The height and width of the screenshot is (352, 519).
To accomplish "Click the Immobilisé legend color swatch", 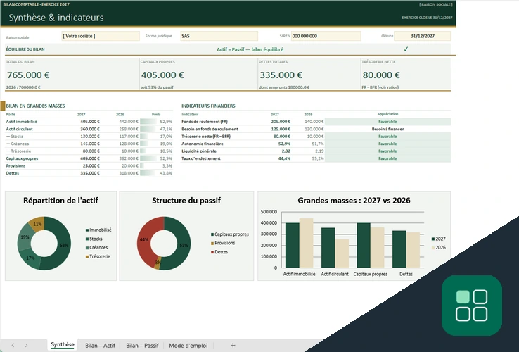I will coord(87,230).
